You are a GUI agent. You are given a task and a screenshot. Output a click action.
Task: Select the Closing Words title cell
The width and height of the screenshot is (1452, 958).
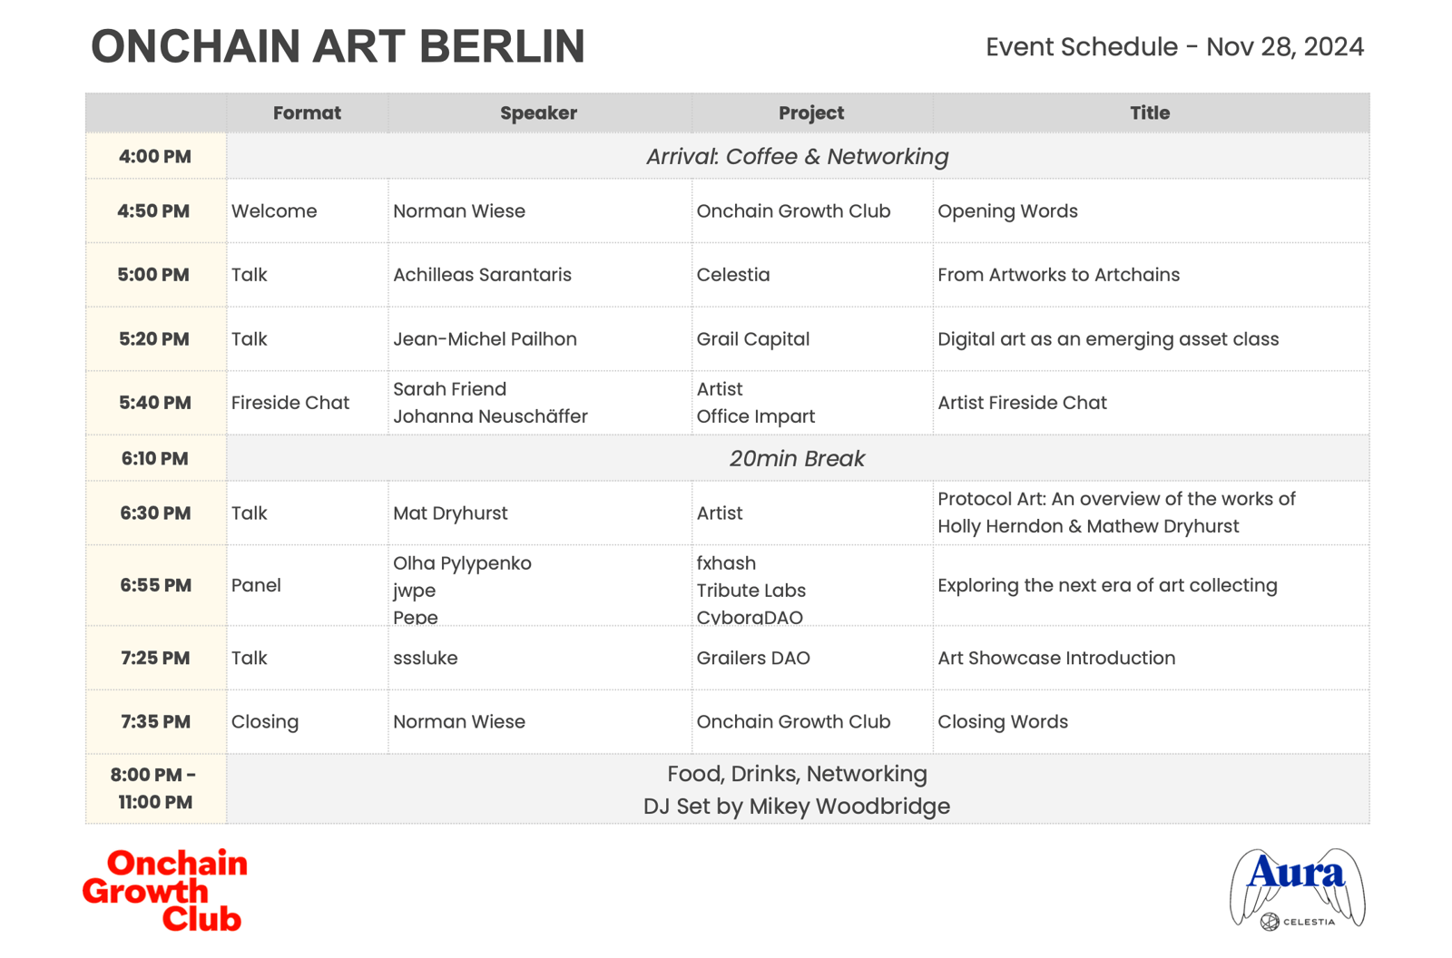point(1151,721)
